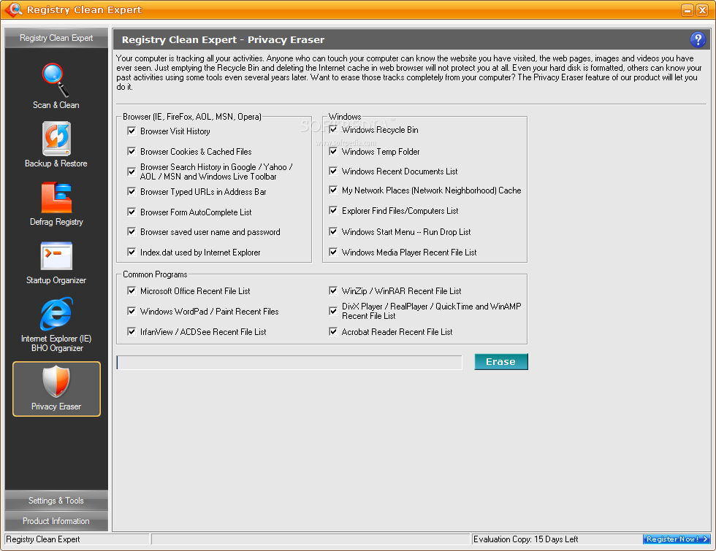Select the Registry Clean Expert sidebar header
The width and height of the screenshot is (716, 551).
[56, 38]
